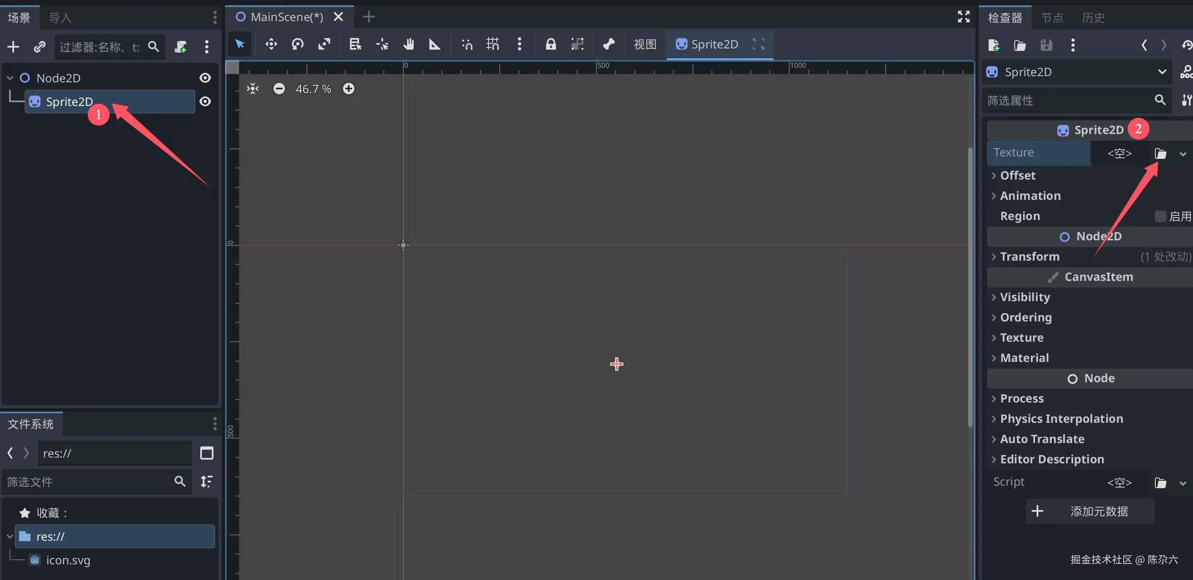Activate the Pan mode hand tool
The width and height of the screenshot is (1193, 580).
408,44
